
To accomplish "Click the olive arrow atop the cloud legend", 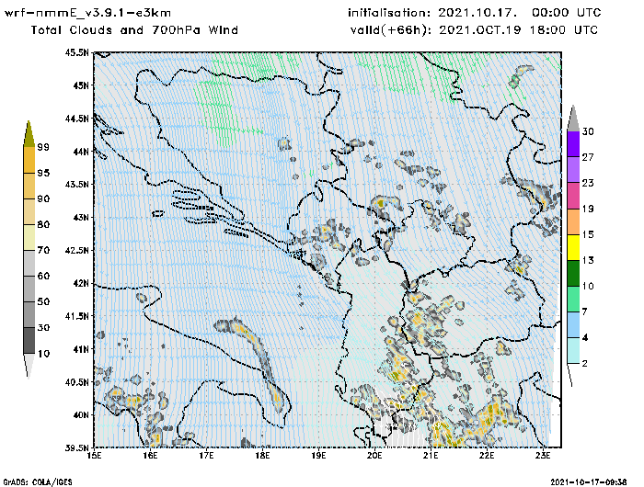I will click(29, 133).
